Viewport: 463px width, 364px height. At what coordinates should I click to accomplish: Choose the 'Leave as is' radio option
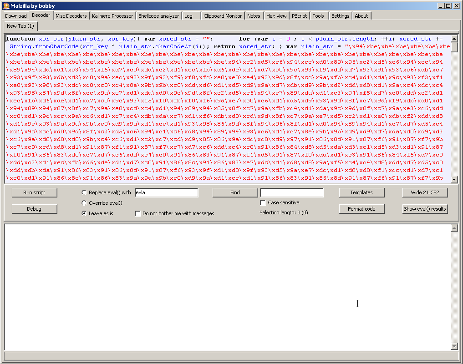click(84, 213)
